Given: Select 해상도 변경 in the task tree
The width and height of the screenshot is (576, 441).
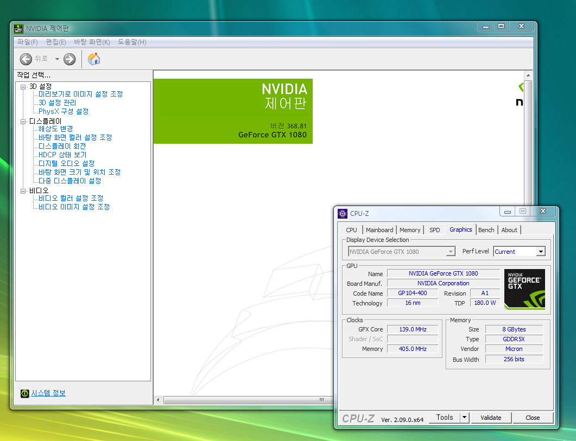Looking at the screenshot, I should click(55, 129).
